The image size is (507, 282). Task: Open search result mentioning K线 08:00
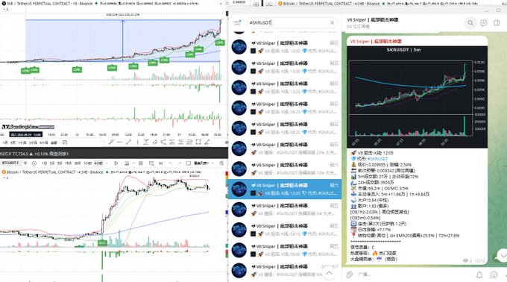click(285, 251)
